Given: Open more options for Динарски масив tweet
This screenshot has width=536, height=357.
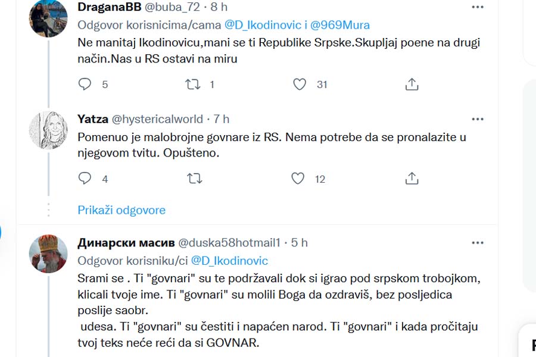Looking at the screenshot, I should (478, 243).
